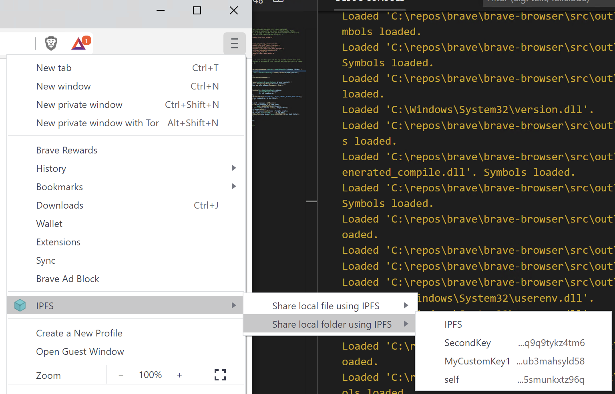Increase zoom with the plus button
The image size is (615, 394).
(179, 375)
